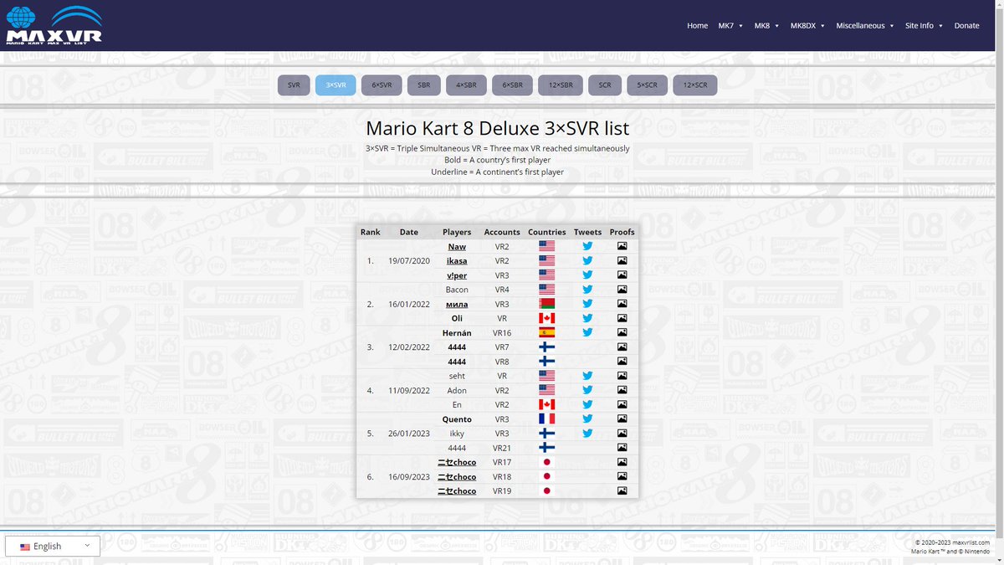
Task: Expand the Miscellaneous menu
Action: [x=865, y=25]
